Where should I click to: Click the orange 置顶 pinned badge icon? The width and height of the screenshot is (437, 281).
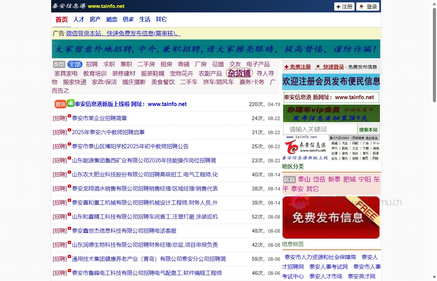[60, 104]
